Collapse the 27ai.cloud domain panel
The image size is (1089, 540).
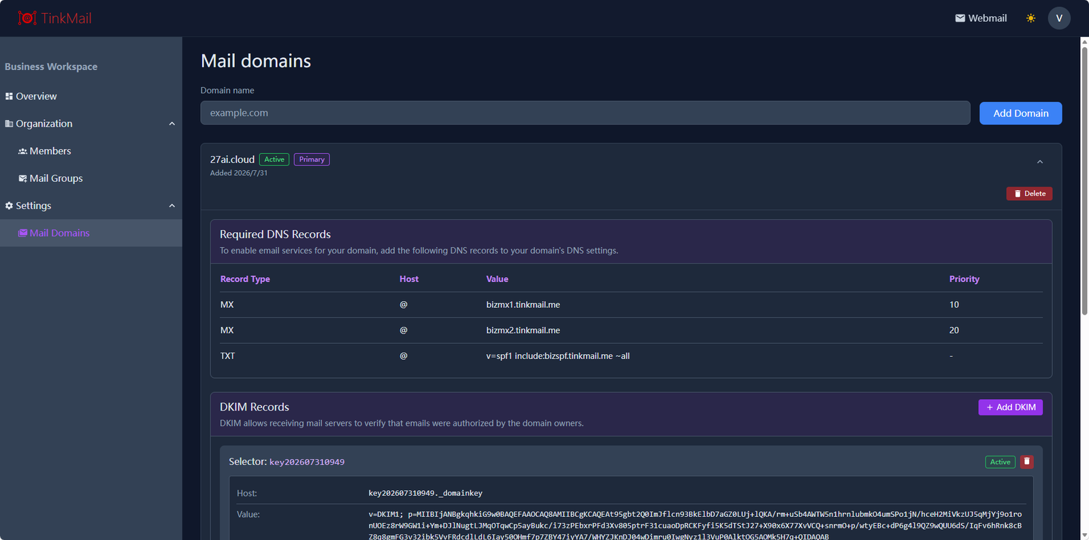point(1039,162)
